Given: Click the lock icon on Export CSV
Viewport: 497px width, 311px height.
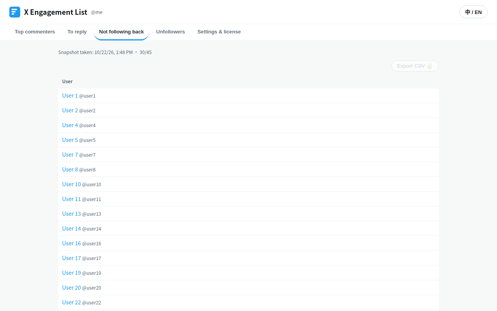Looking at the screenshot, I should [x=429, y=66].
